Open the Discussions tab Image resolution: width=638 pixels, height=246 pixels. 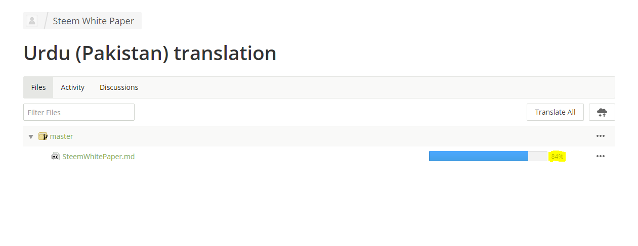pos(119,87)
